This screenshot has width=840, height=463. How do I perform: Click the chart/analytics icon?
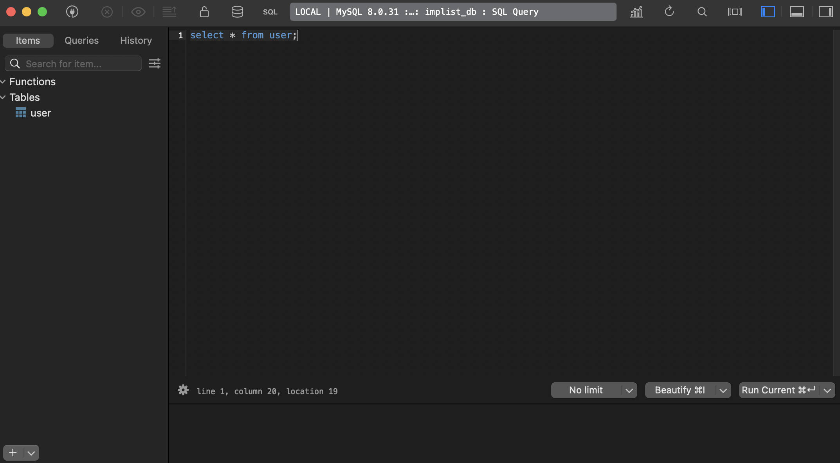(x=636, y=11)
